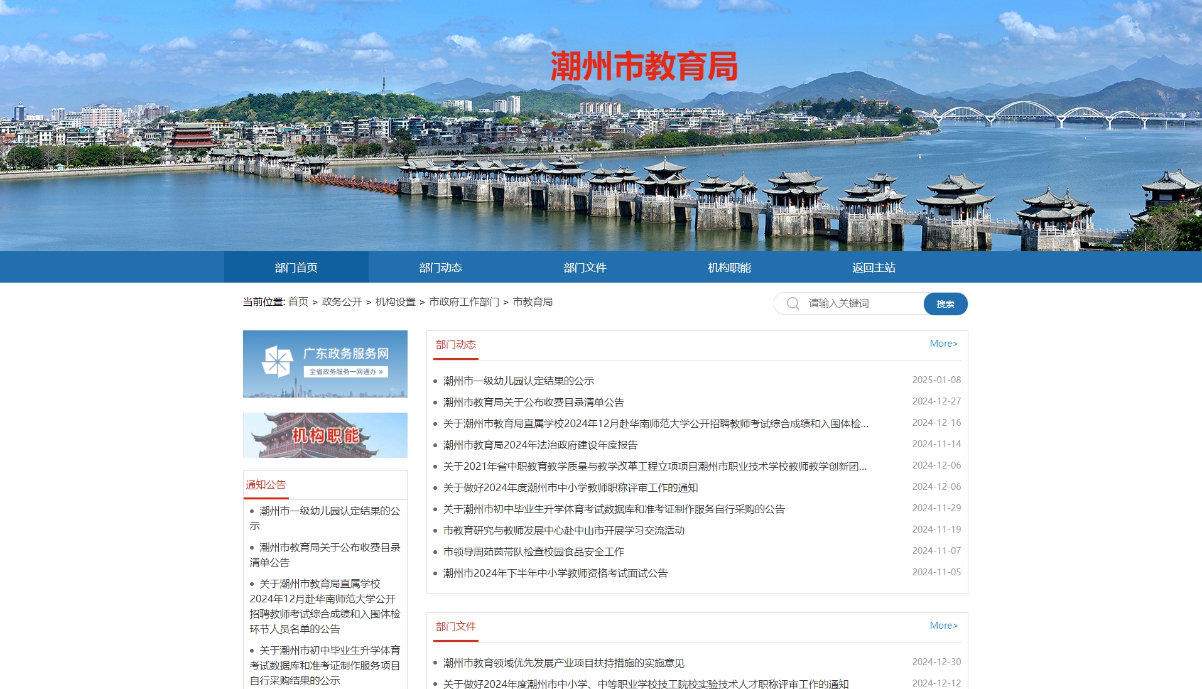
Task: Expand More> in 部门动态 section
Action: pos(943,344)
